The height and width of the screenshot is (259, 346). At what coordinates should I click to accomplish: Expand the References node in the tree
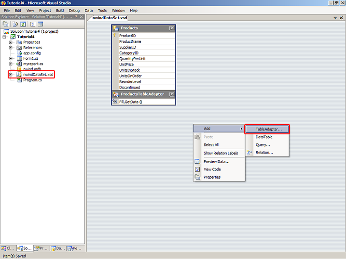(x=11, y=48)
